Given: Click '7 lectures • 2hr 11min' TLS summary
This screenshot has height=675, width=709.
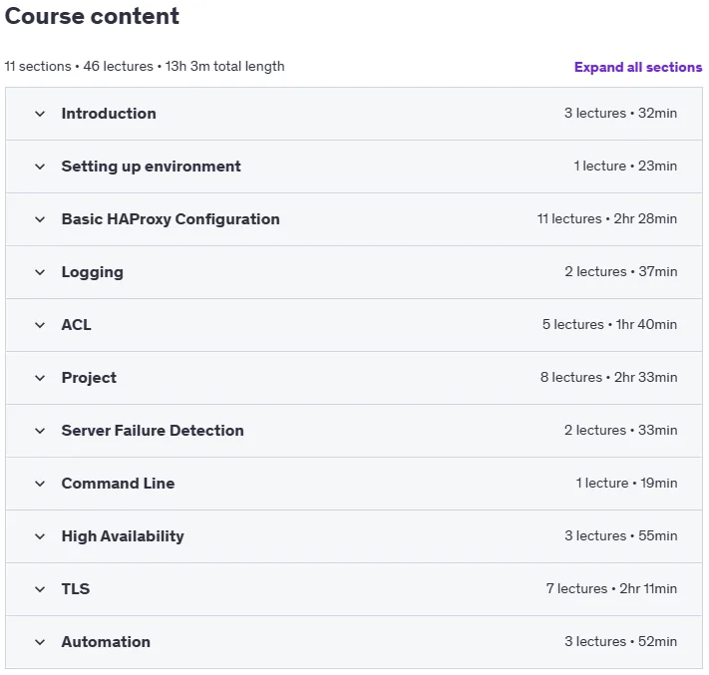Looking at the screenshot, I should (x=611, y=588).
